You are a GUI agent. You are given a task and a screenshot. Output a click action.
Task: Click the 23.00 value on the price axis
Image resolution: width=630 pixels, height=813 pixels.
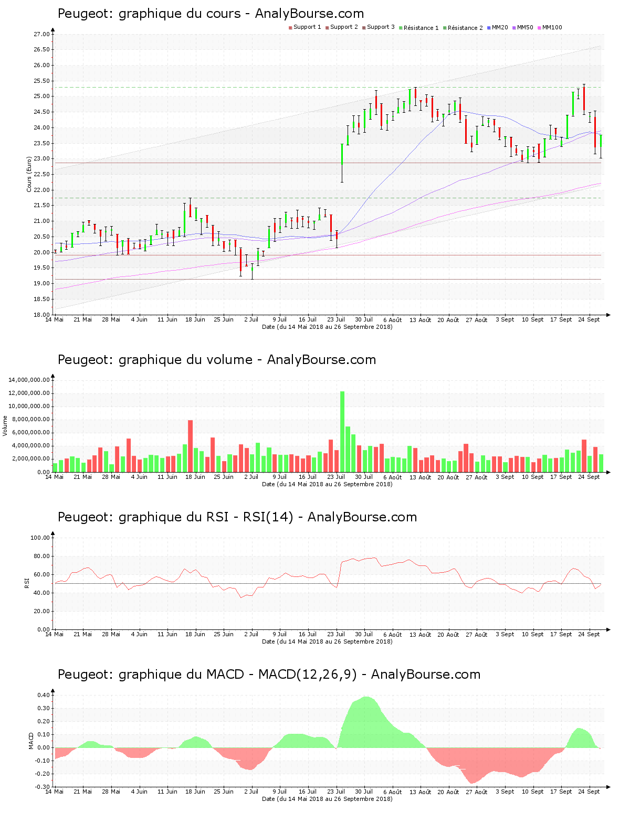click(42, 159)
